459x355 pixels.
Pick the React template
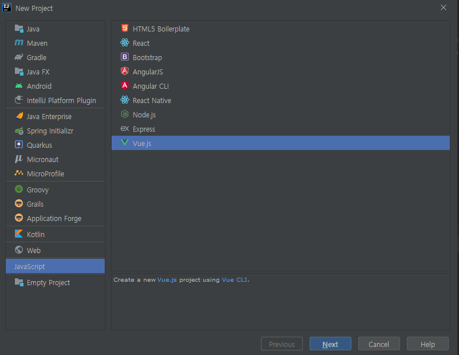[280, 44]
